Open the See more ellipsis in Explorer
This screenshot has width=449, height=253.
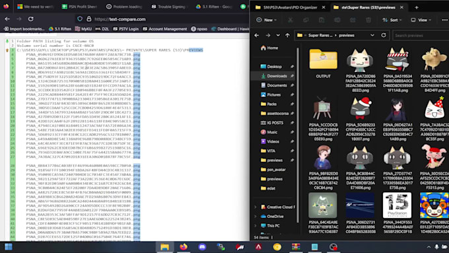[x=444, y=20]
